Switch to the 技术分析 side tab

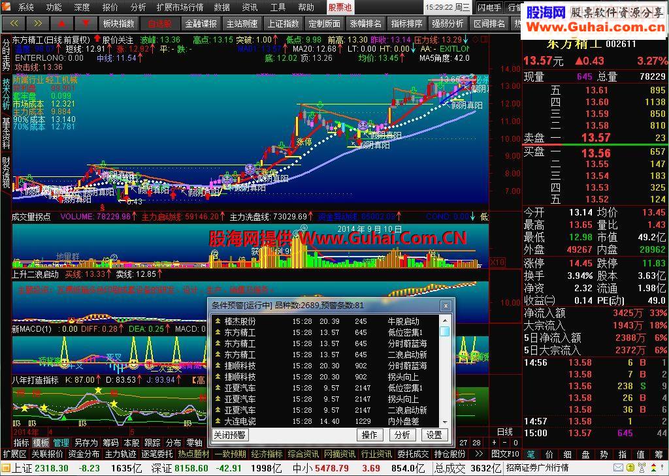pyautogui.click(x=6, y=94)
